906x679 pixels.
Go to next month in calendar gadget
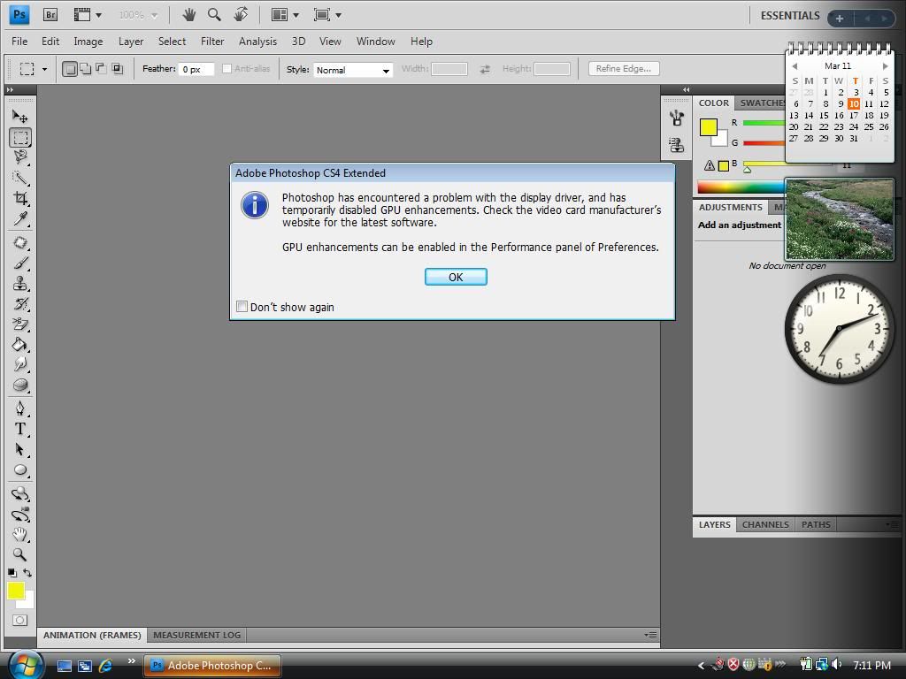pos(885,65)
